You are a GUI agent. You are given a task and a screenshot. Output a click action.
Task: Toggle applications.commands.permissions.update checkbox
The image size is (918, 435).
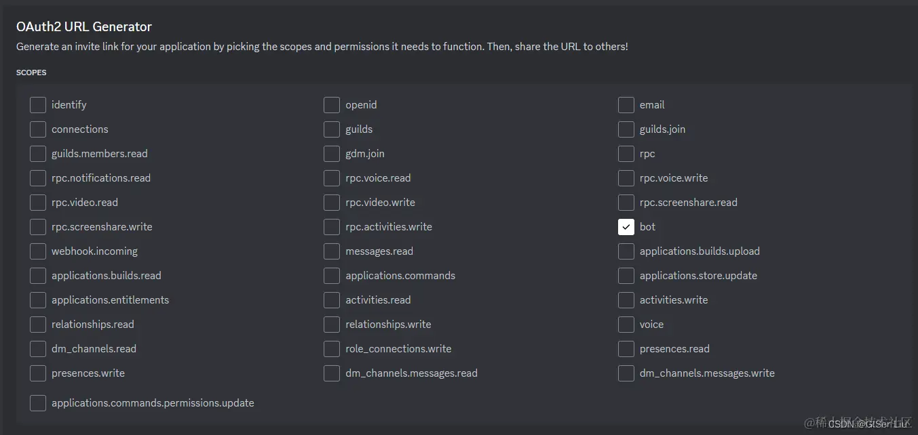(38, 403)
